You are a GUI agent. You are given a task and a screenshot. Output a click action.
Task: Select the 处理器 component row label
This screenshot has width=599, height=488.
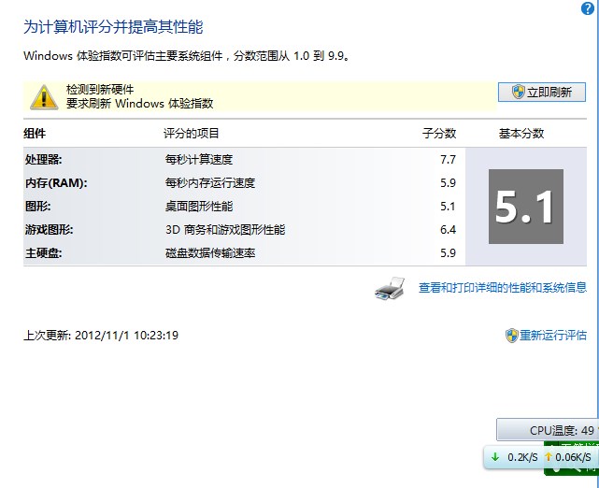[x=44, y=159]
